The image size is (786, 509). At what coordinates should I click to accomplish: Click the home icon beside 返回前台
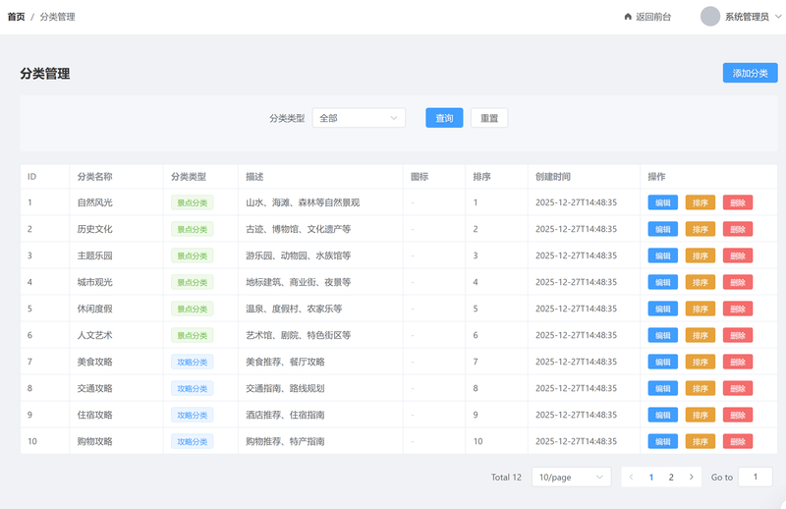628,17
